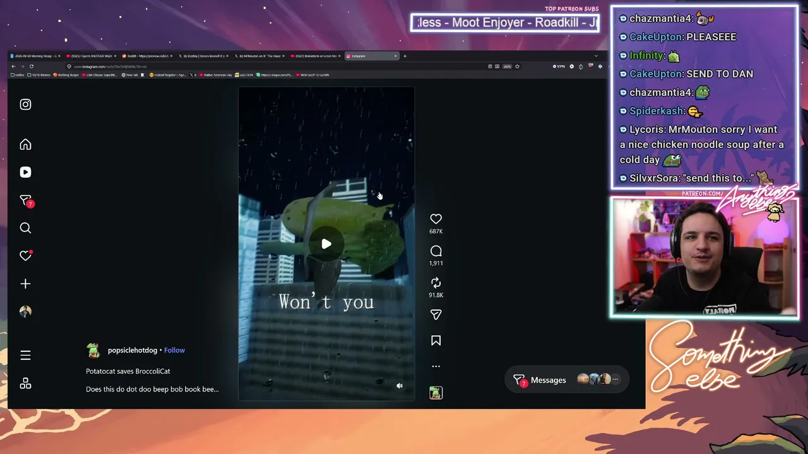Screen dimensions: 808x454
Task: Share the reel via paper plane icon
Action: click(x=436, y=315)
